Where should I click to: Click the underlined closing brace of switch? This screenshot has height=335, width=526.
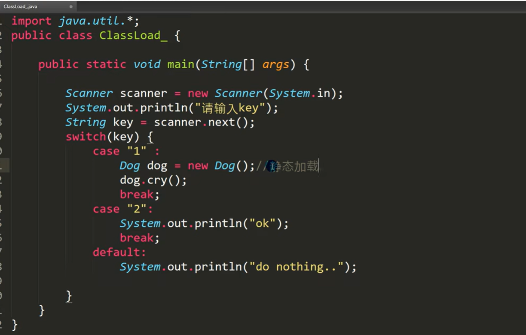coord(69,296)
